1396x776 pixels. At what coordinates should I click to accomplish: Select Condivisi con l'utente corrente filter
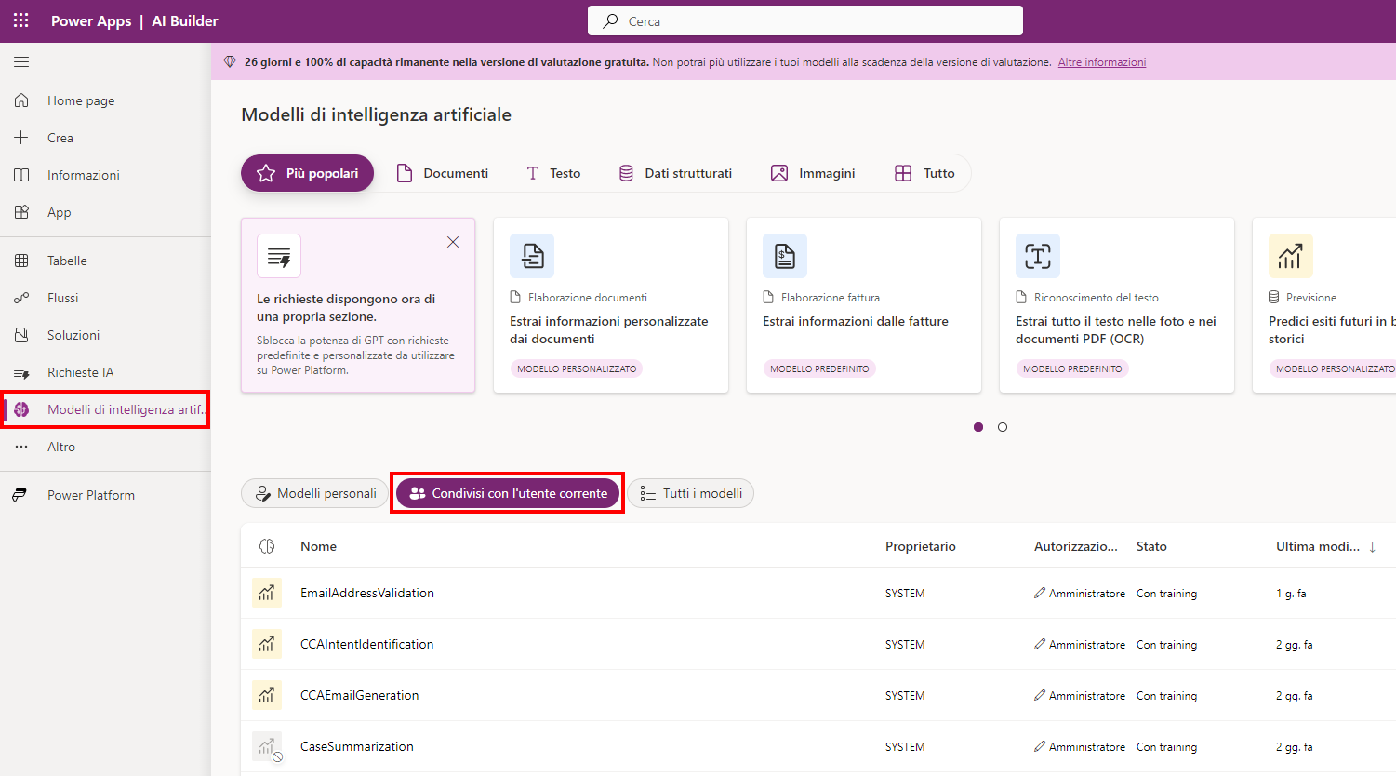[x=508, y=493]
